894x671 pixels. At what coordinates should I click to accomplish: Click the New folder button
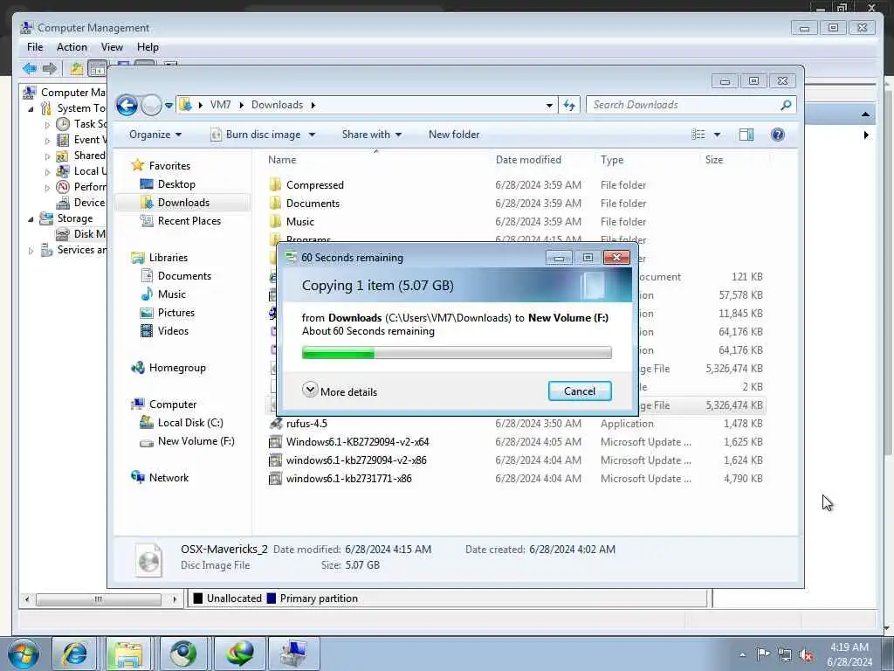click(x=454, y=135)
